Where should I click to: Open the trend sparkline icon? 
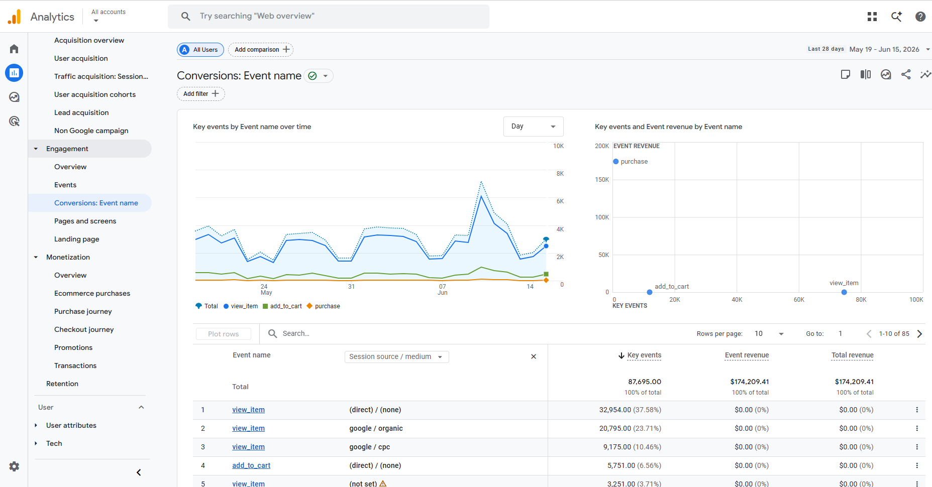[x=925, y=74]
